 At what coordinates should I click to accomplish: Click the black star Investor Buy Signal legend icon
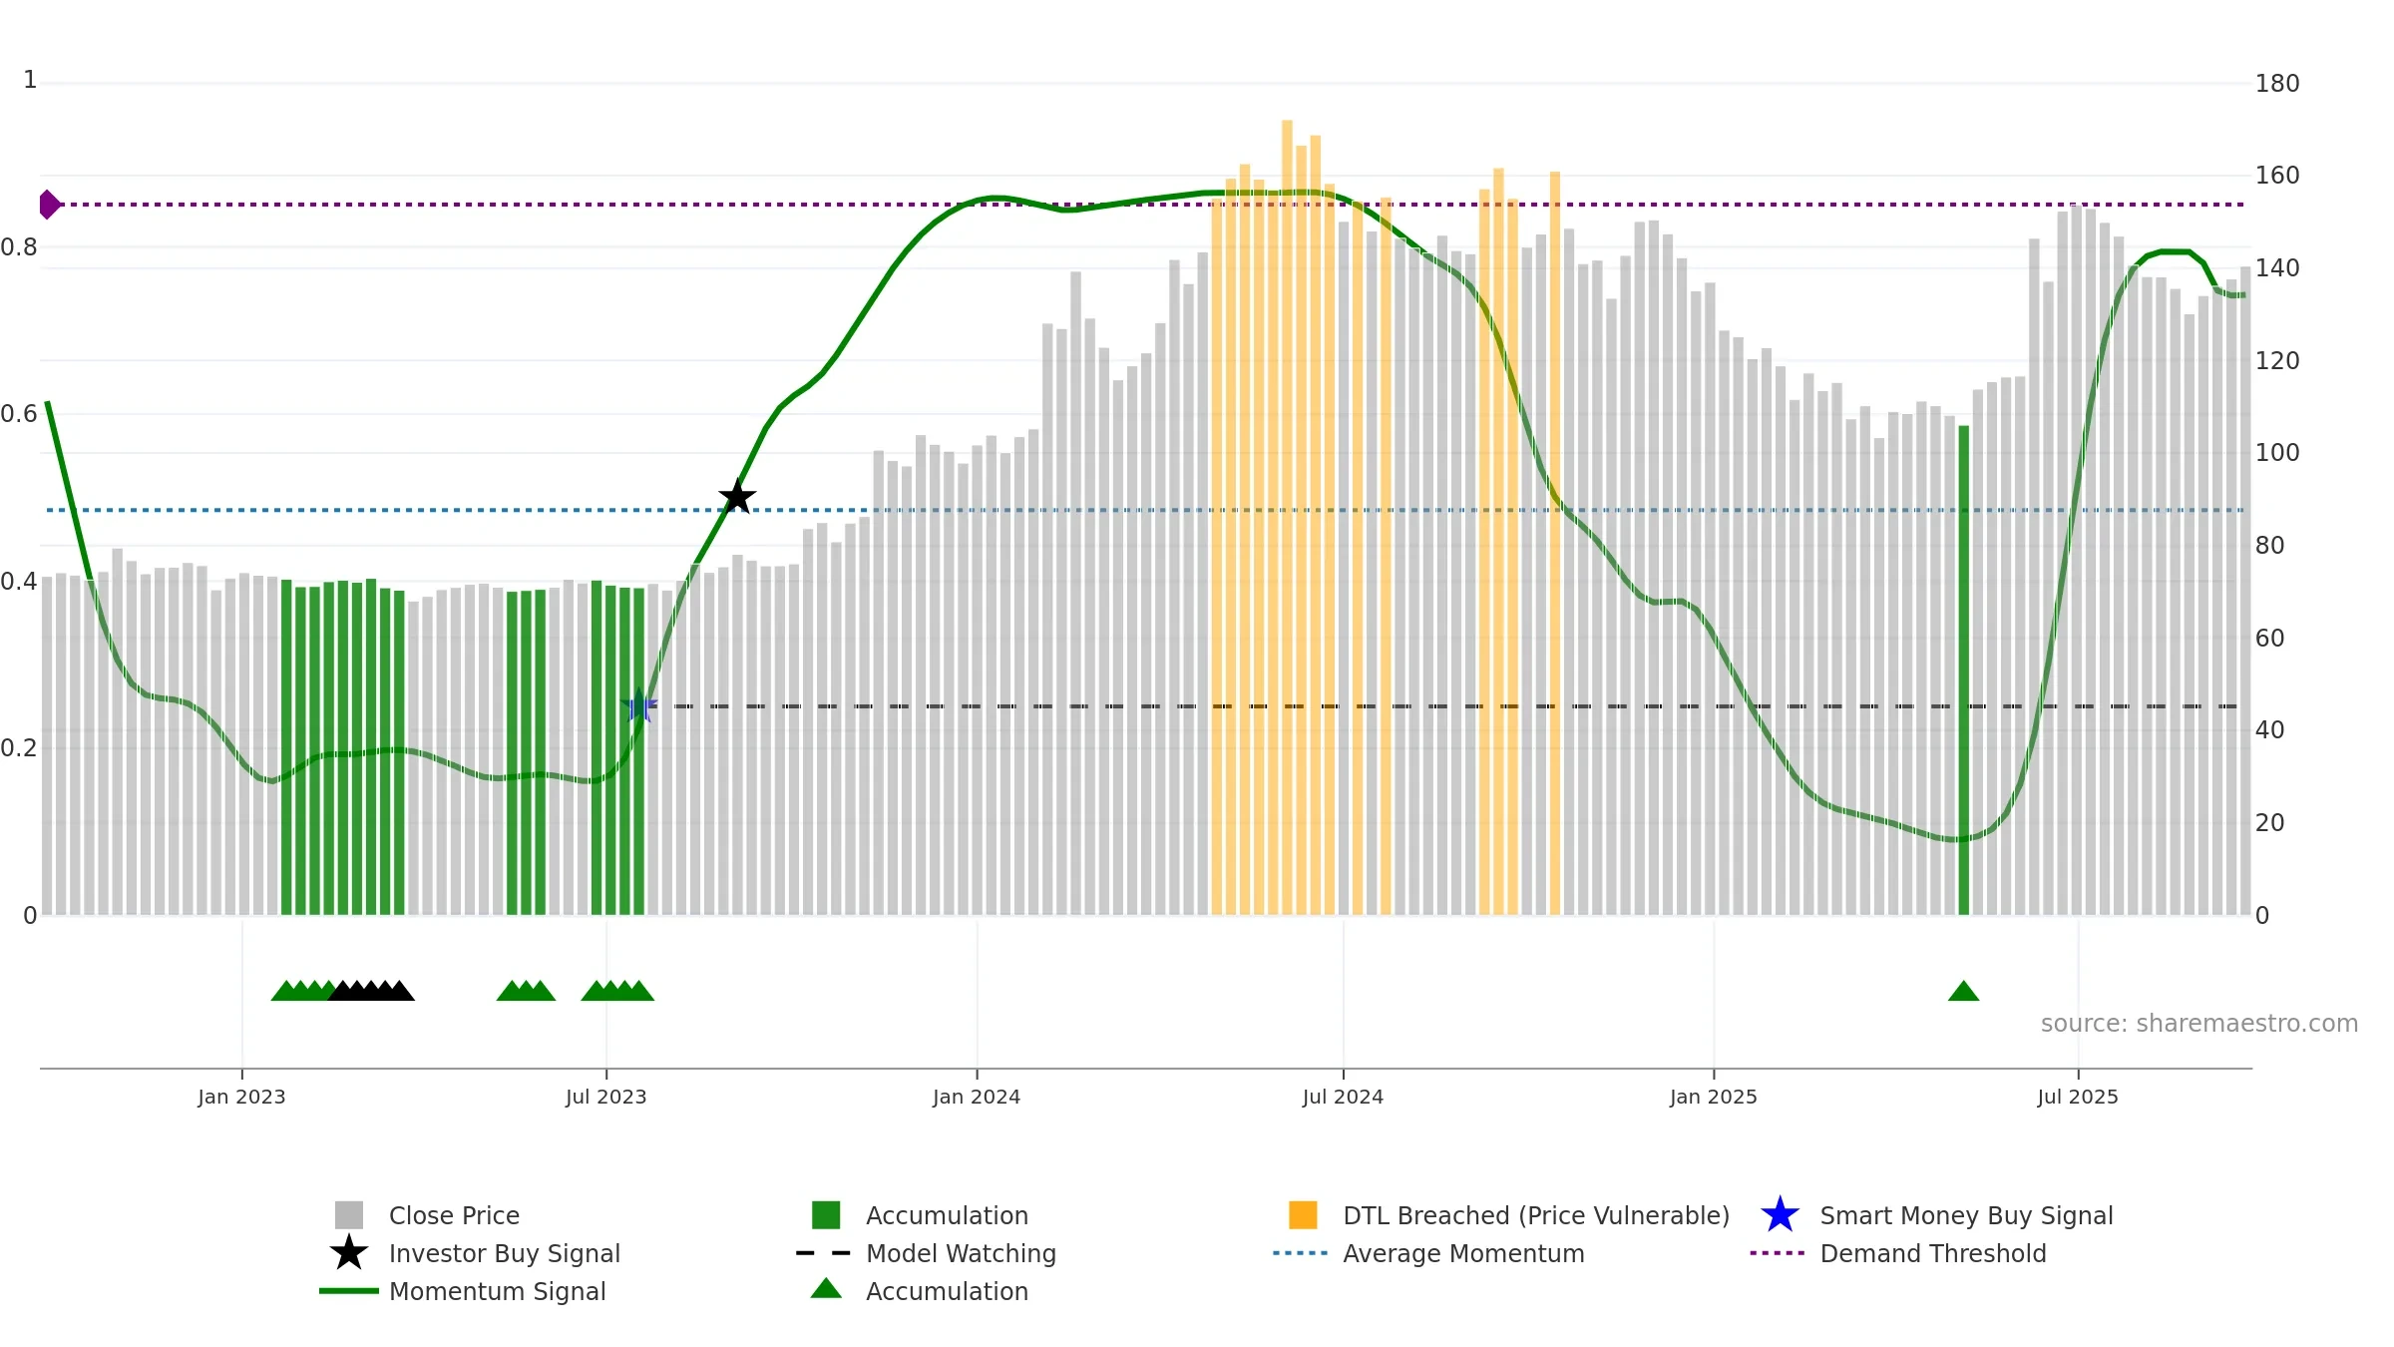(x=349, y=1252)
